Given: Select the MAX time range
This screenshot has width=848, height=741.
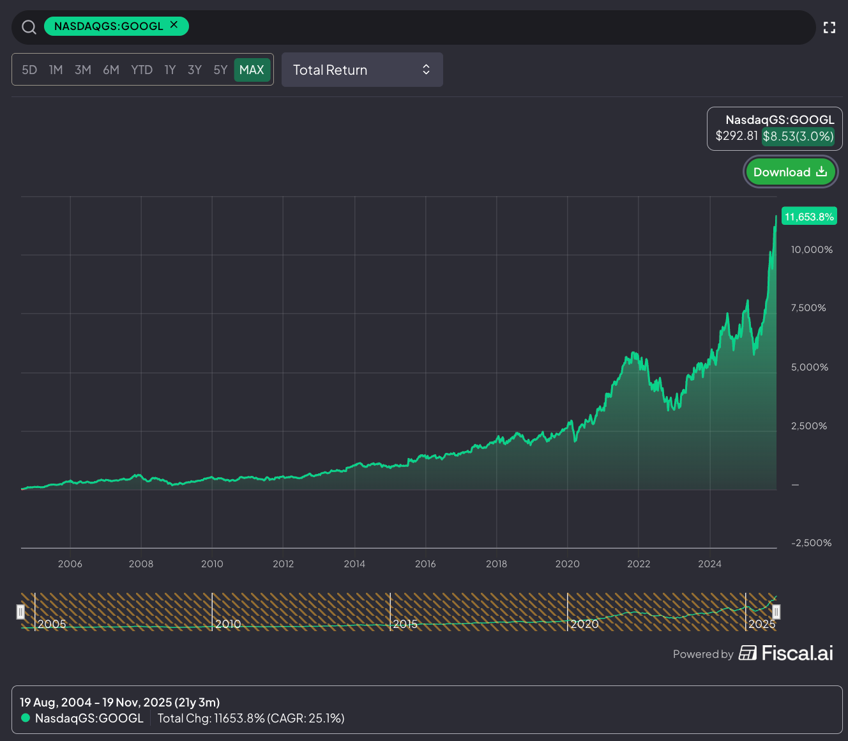Looking at the screenshot, I should click(x=252, y=70).
